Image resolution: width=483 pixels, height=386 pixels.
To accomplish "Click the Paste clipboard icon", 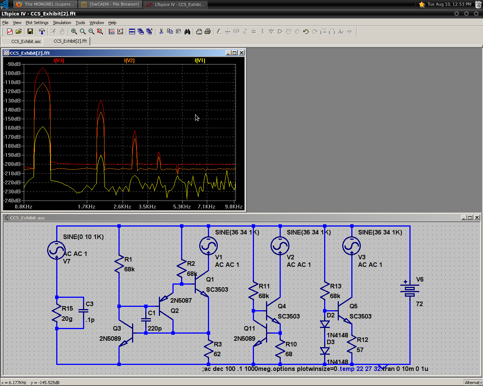I will click(178, 32).
